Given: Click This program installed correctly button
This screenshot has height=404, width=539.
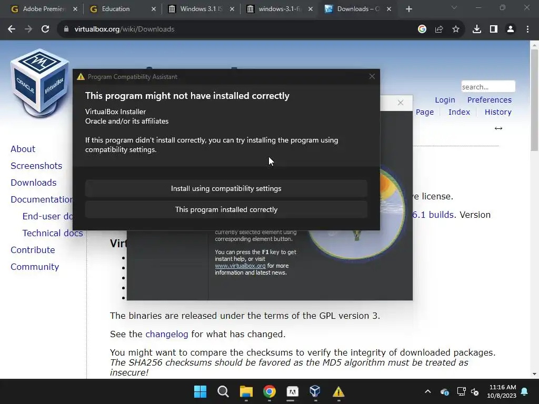Looking at the screenshot, I should click(x=226, y=209).
